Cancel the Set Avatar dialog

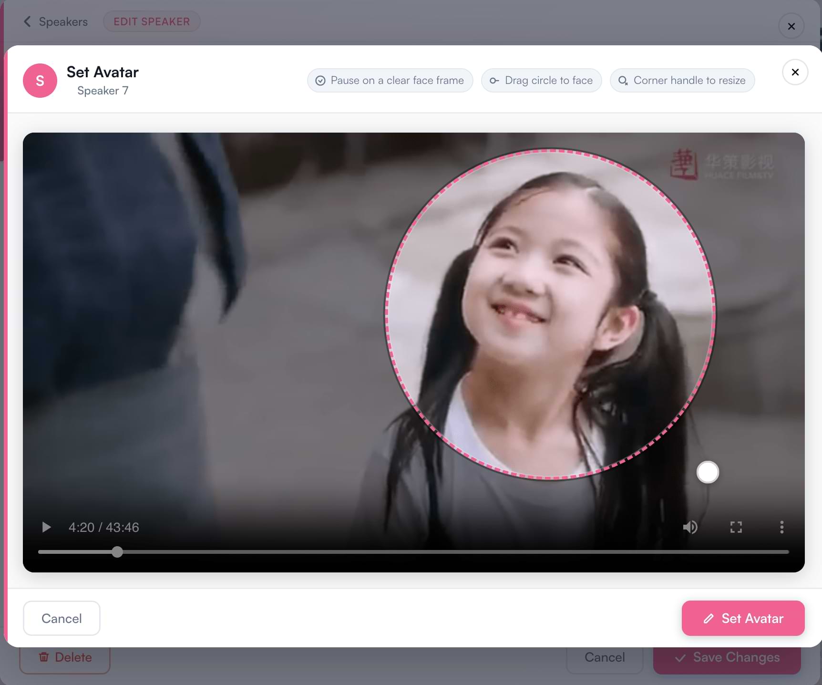62,618
